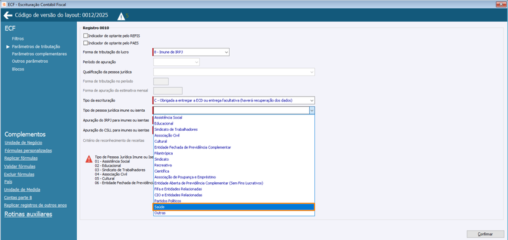Viewport: 508px width, 240px height.
Task: Click Forma de tributação no período field
Action: pos(161,81)
